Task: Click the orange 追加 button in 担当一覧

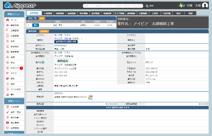Action: 42,18
